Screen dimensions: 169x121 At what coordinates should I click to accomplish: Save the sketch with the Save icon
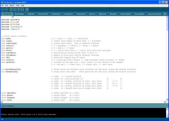click(x=19, y=10)
